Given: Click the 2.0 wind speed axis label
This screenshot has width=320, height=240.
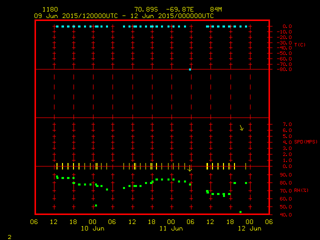Looking at the screenshot, I should click(x=287, y=154).
